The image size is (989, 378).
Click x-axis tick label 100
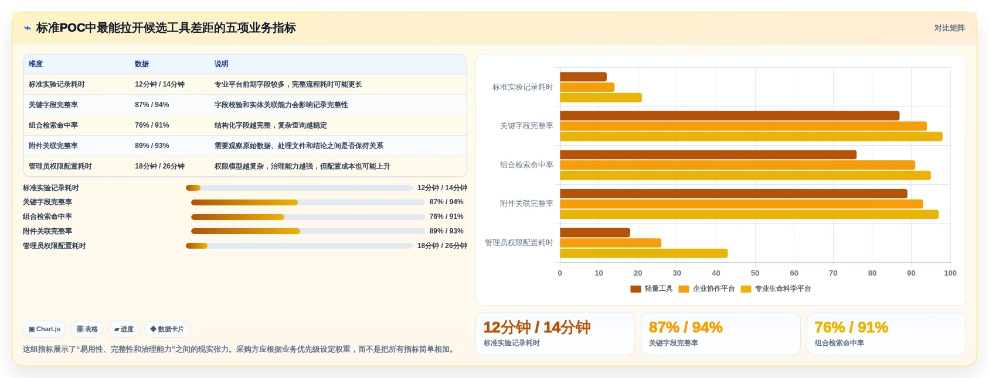pyautogui.click(x=950, y=273)
